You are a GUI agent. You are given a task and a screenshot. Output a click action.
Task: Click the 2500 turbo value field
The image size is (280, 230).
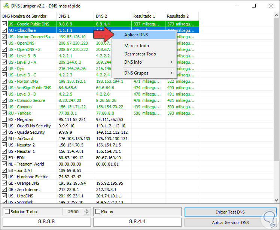click(x=73, y=212)
